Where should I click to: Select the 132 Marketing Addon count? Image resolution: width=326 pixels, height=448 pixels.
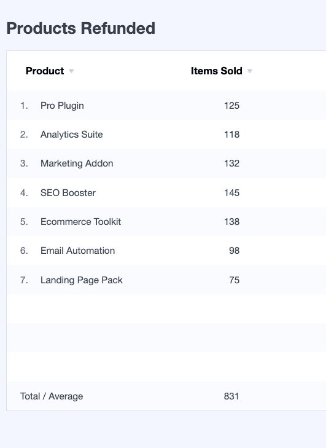231,163
